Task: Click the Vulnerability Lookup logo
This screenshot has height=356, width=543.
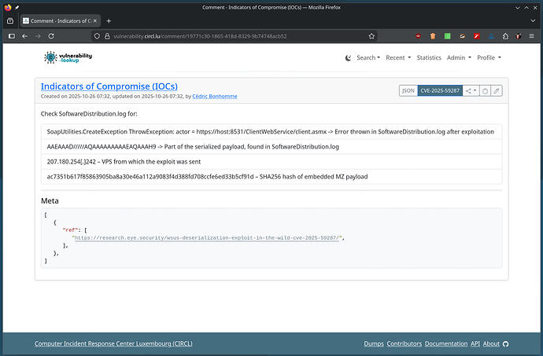Action: [68, 57]
